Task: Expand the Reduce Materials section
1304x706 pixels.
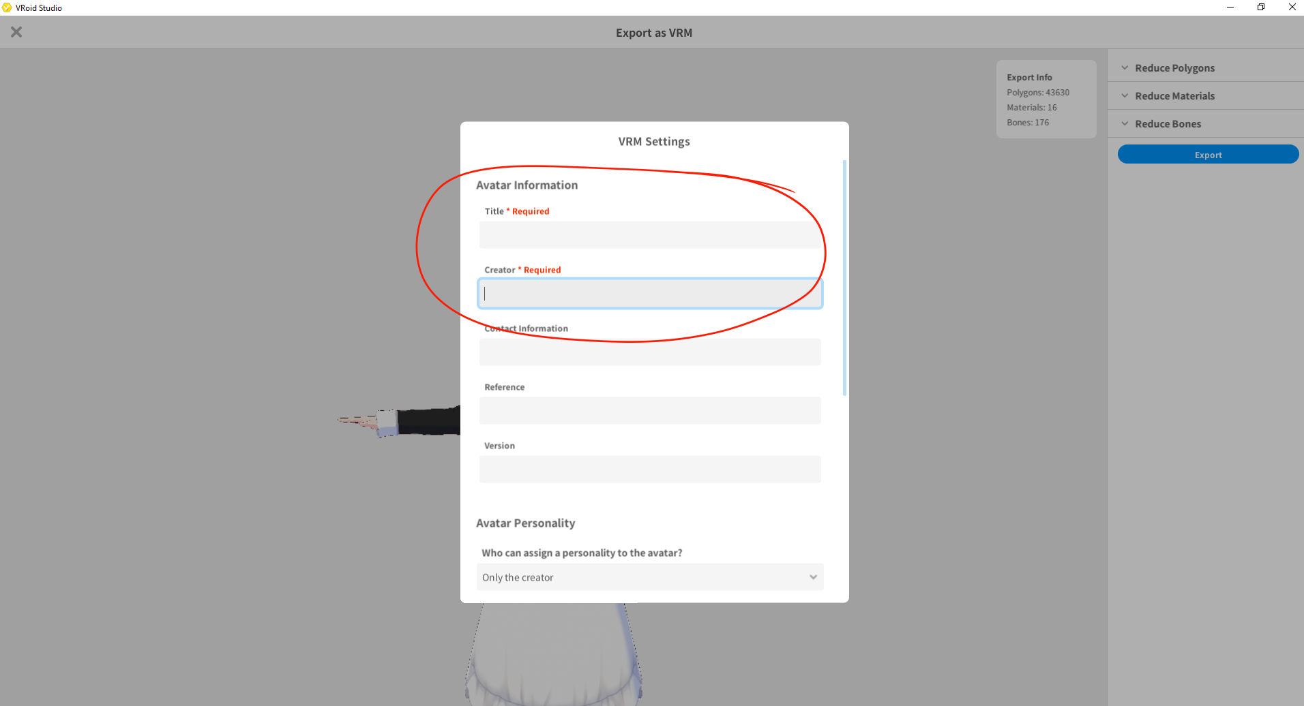Action: pos(1205,96)
